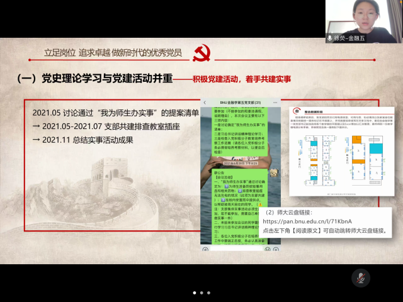Screen dimensions: 403x302
Task: Select the first page indicator dot
Action: [x=193, y=293]
